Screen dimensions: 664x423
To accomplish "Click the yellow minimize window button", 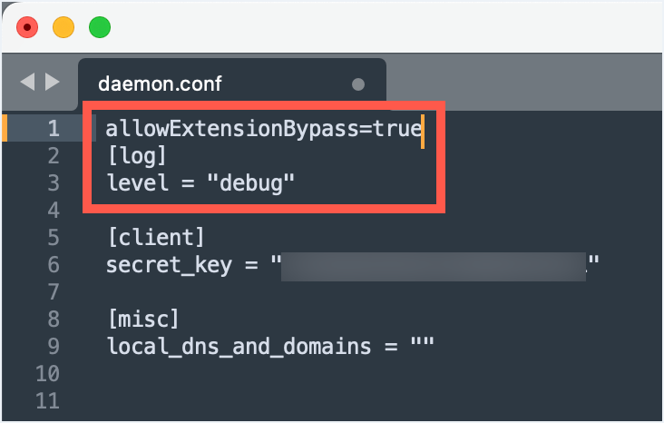I will click(63, 27).
